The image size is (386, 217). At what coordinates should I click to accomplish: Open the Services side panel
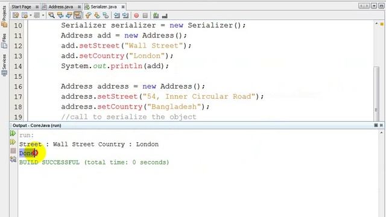4,65
